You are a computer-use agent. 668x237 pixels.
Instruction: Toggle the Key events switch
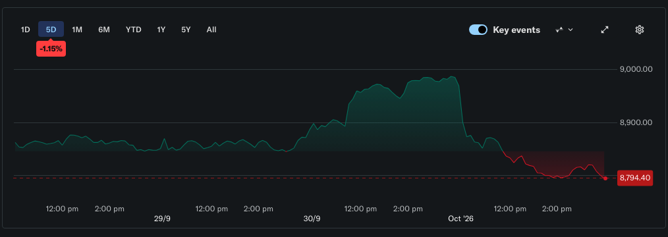pos(478,30)
